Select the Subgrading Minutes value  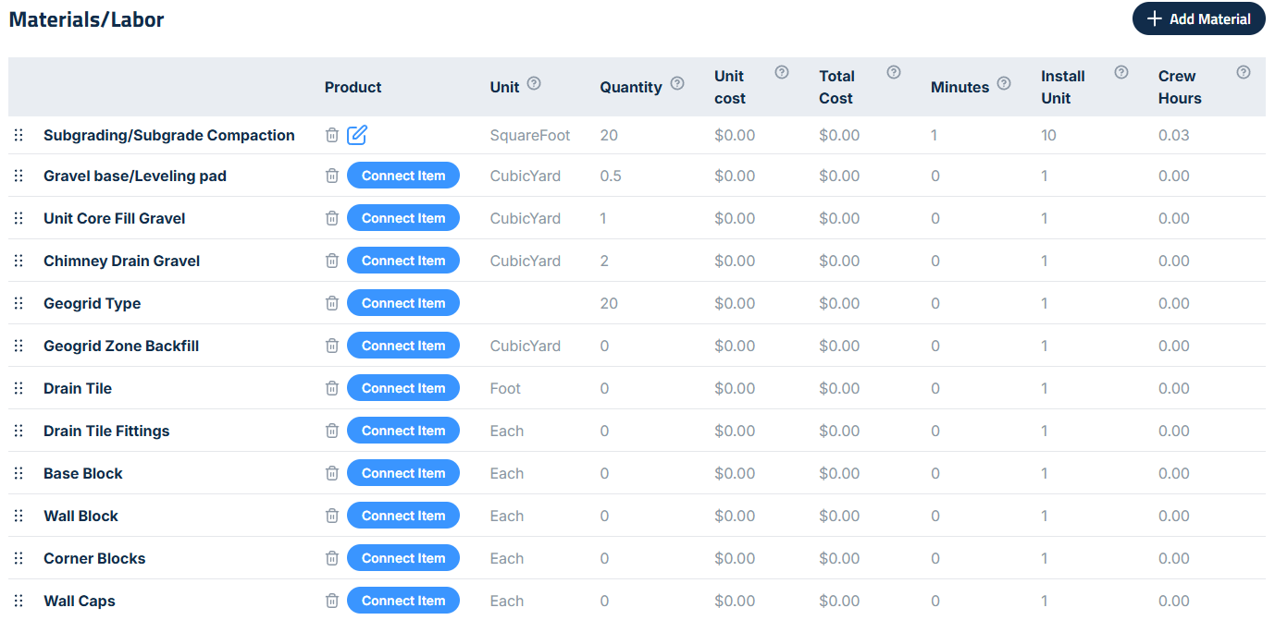[x=935, y=136]
